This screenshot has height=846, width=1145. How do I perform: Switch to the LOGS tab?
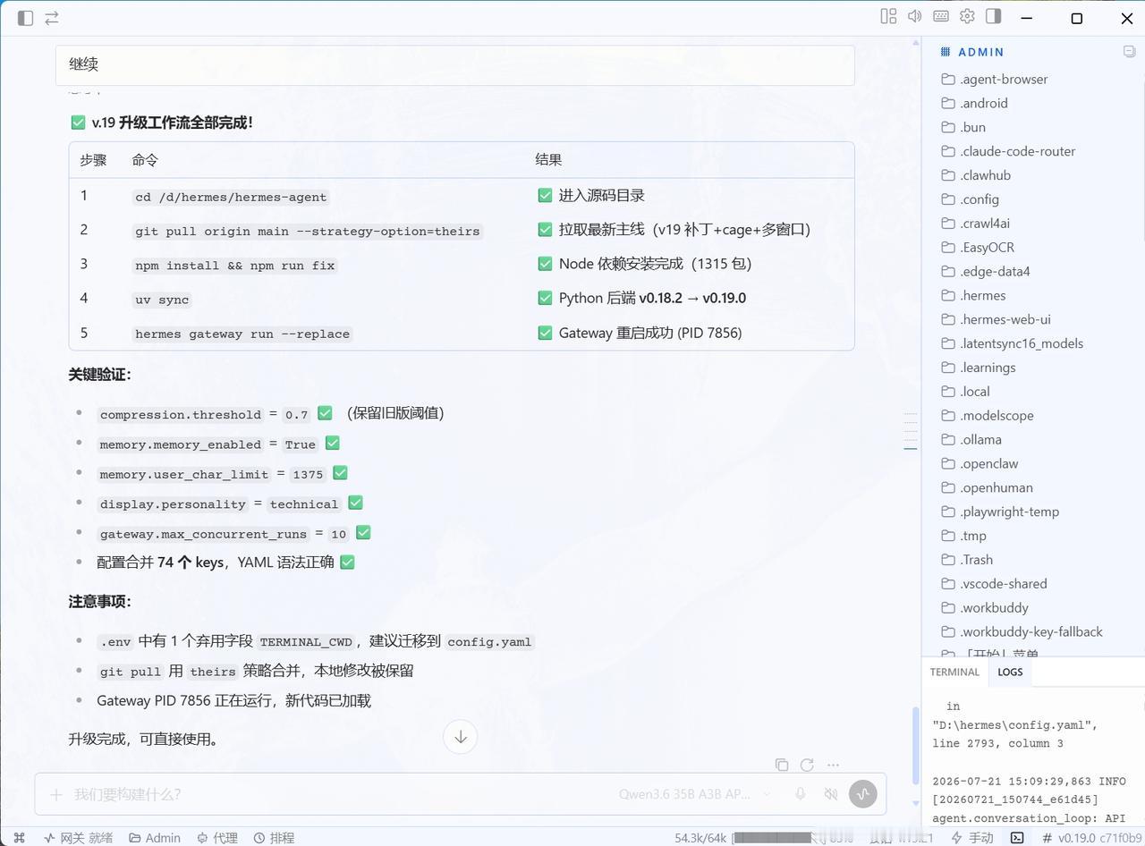click(x=1010, y=673)
